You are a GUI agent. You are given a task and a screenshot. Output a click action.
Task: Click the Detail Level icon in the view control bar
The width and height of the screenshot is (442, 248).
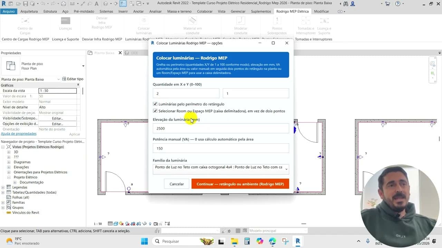click(110, 224)
